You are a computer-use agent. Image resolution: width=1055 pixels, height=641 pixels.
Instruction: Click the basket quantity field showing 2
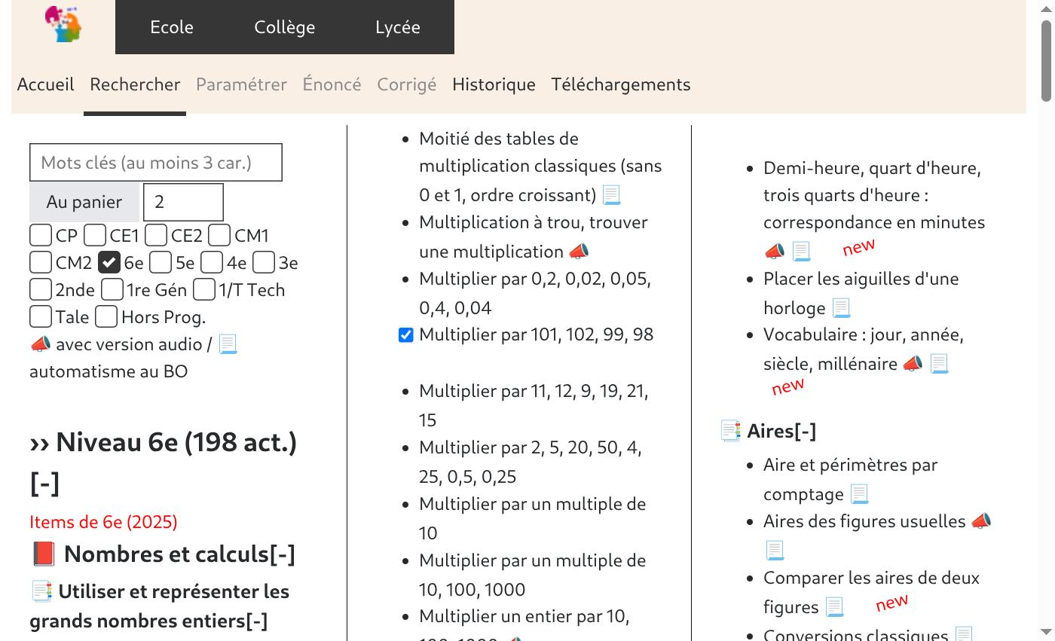tap(183, 202)
